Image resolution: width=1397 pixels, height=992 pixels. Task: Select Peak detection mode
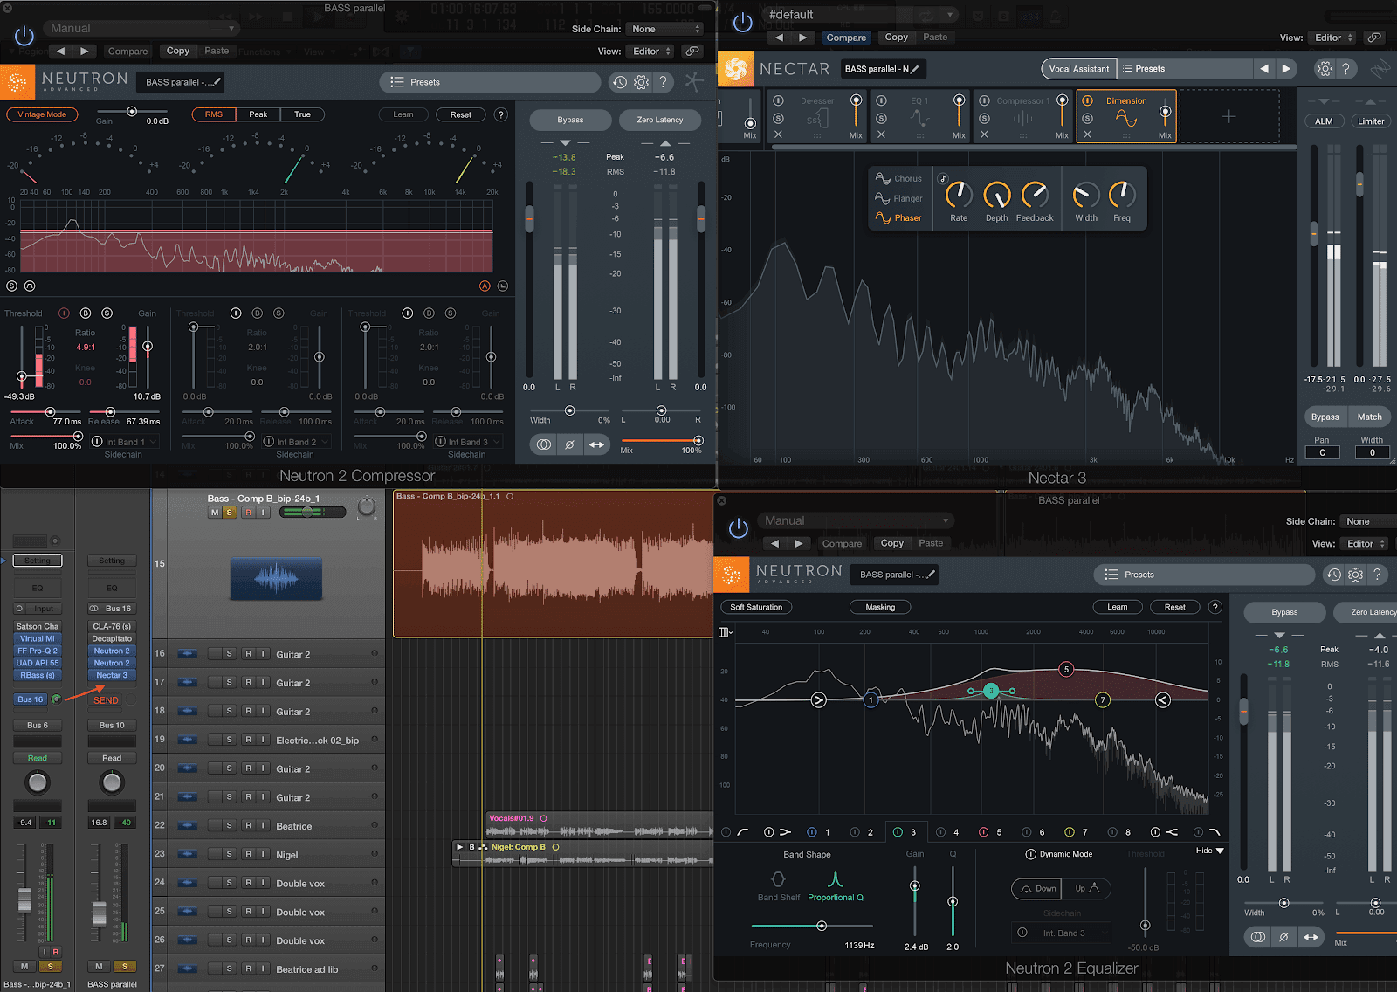click(x=258, y=114)
